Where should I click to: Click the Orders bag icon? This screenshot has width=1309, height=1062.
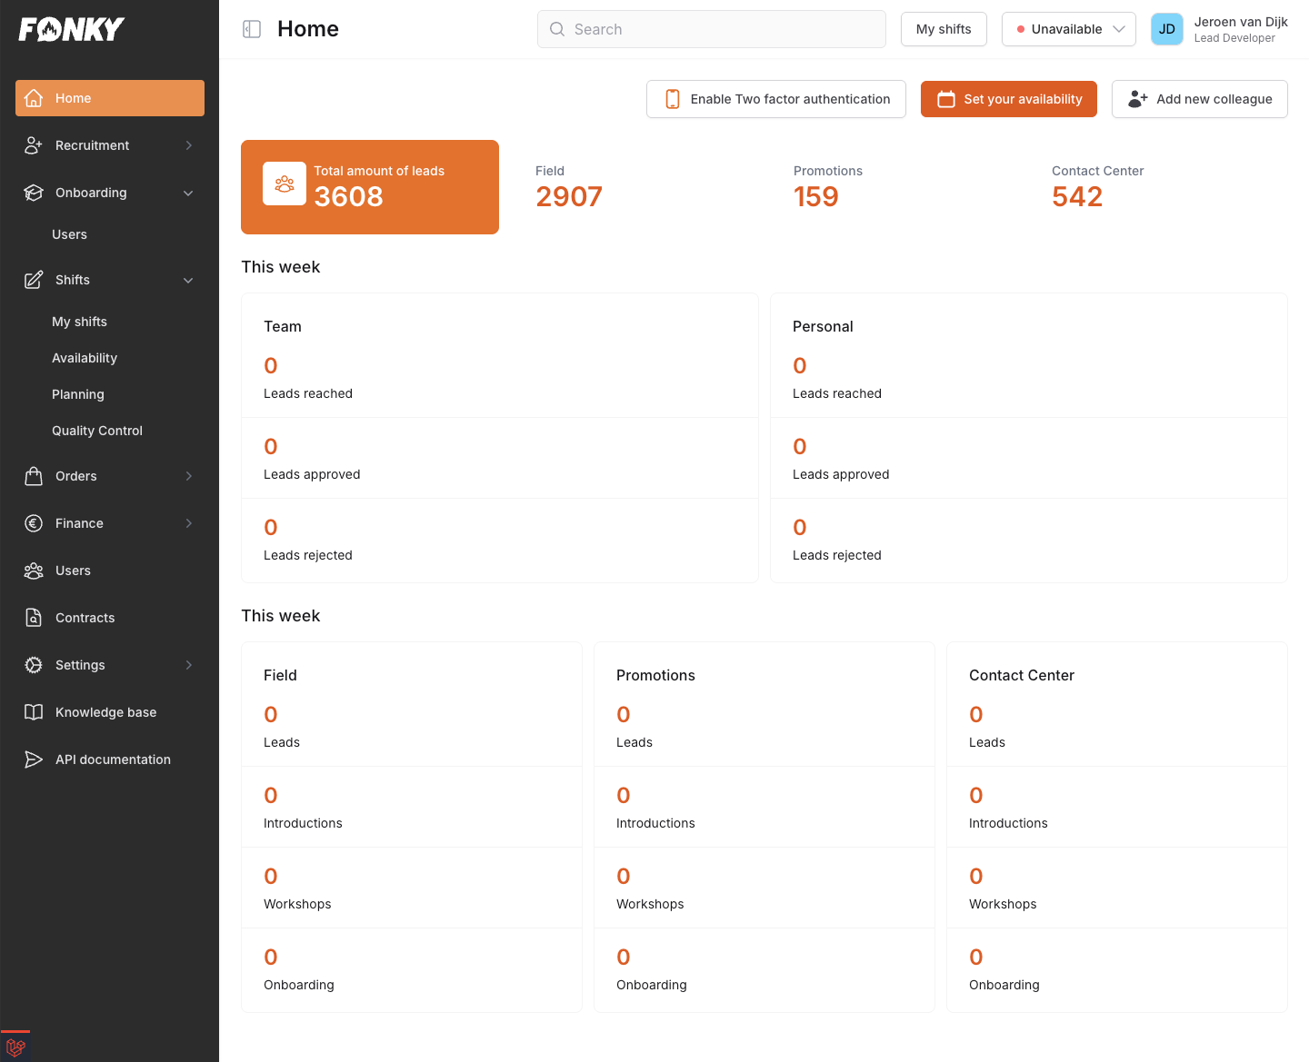[x=34, y=475]
